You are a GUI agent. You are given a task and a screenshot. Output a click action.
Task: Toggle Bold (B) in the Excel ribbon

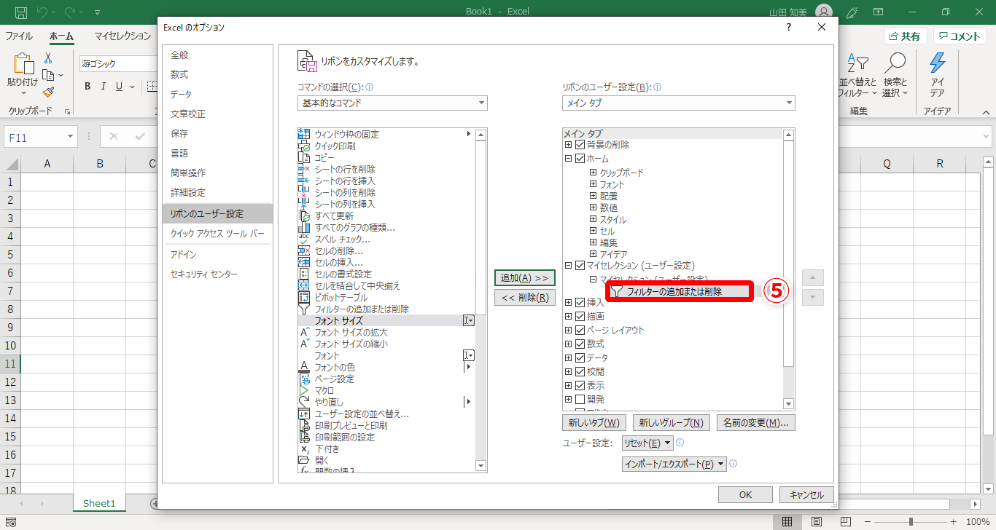pos(87,87)
